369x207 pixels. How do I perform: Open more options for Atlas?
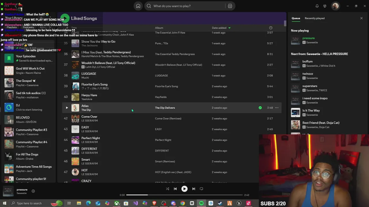tap(277, 108)
